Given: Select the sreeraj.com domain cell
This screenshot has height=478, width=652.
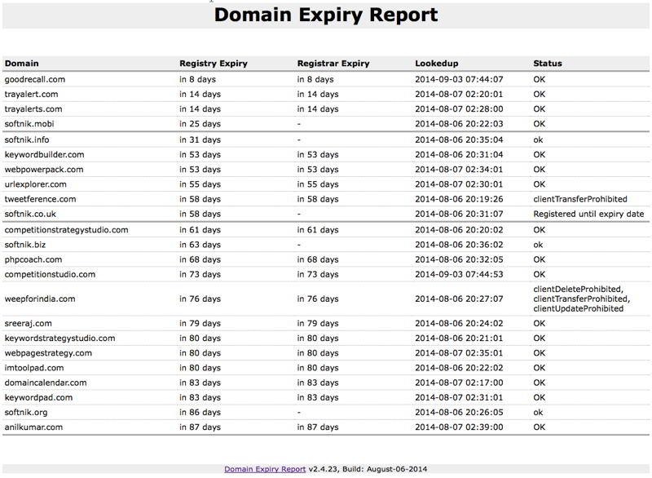Looking at the screenshot, I should [29, 323].
